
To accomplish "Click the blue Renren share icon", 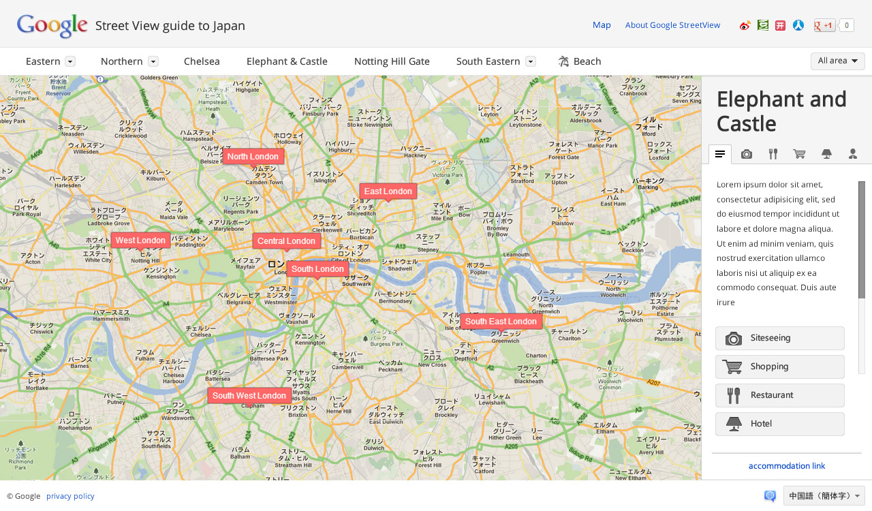I will (x=798, y=25).
